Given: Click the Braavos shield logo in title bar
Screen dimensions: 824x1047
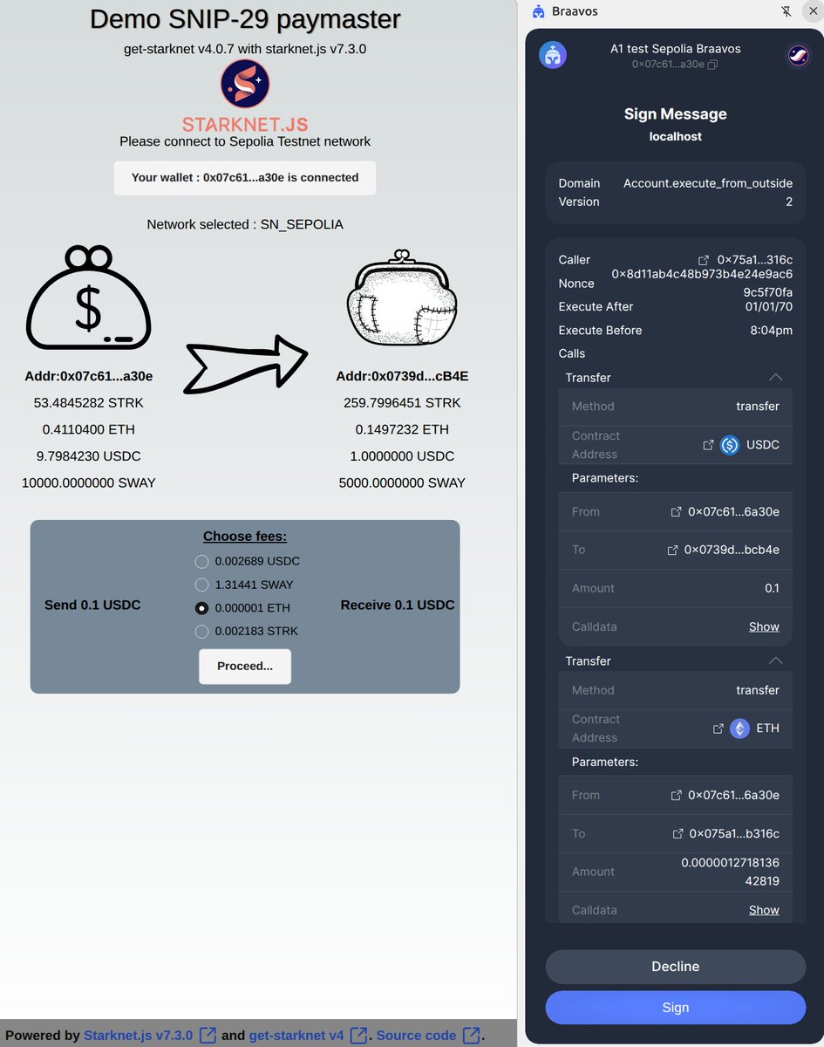Looking at the screenshot, I should (x=538, y=11).
